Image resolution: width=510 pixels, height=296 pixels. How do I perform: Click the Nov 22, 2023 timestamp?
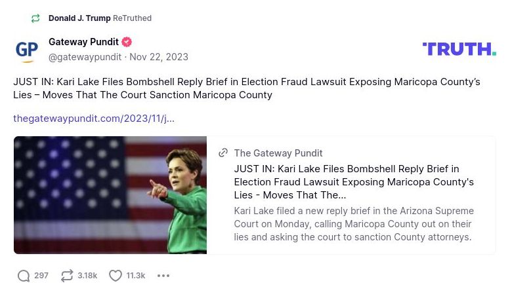[x=159, y=57]
